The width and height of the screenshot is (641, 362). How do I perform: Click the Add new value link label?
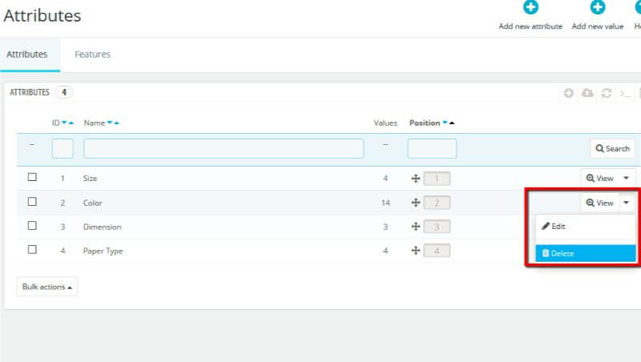click(x=597, y=26)
